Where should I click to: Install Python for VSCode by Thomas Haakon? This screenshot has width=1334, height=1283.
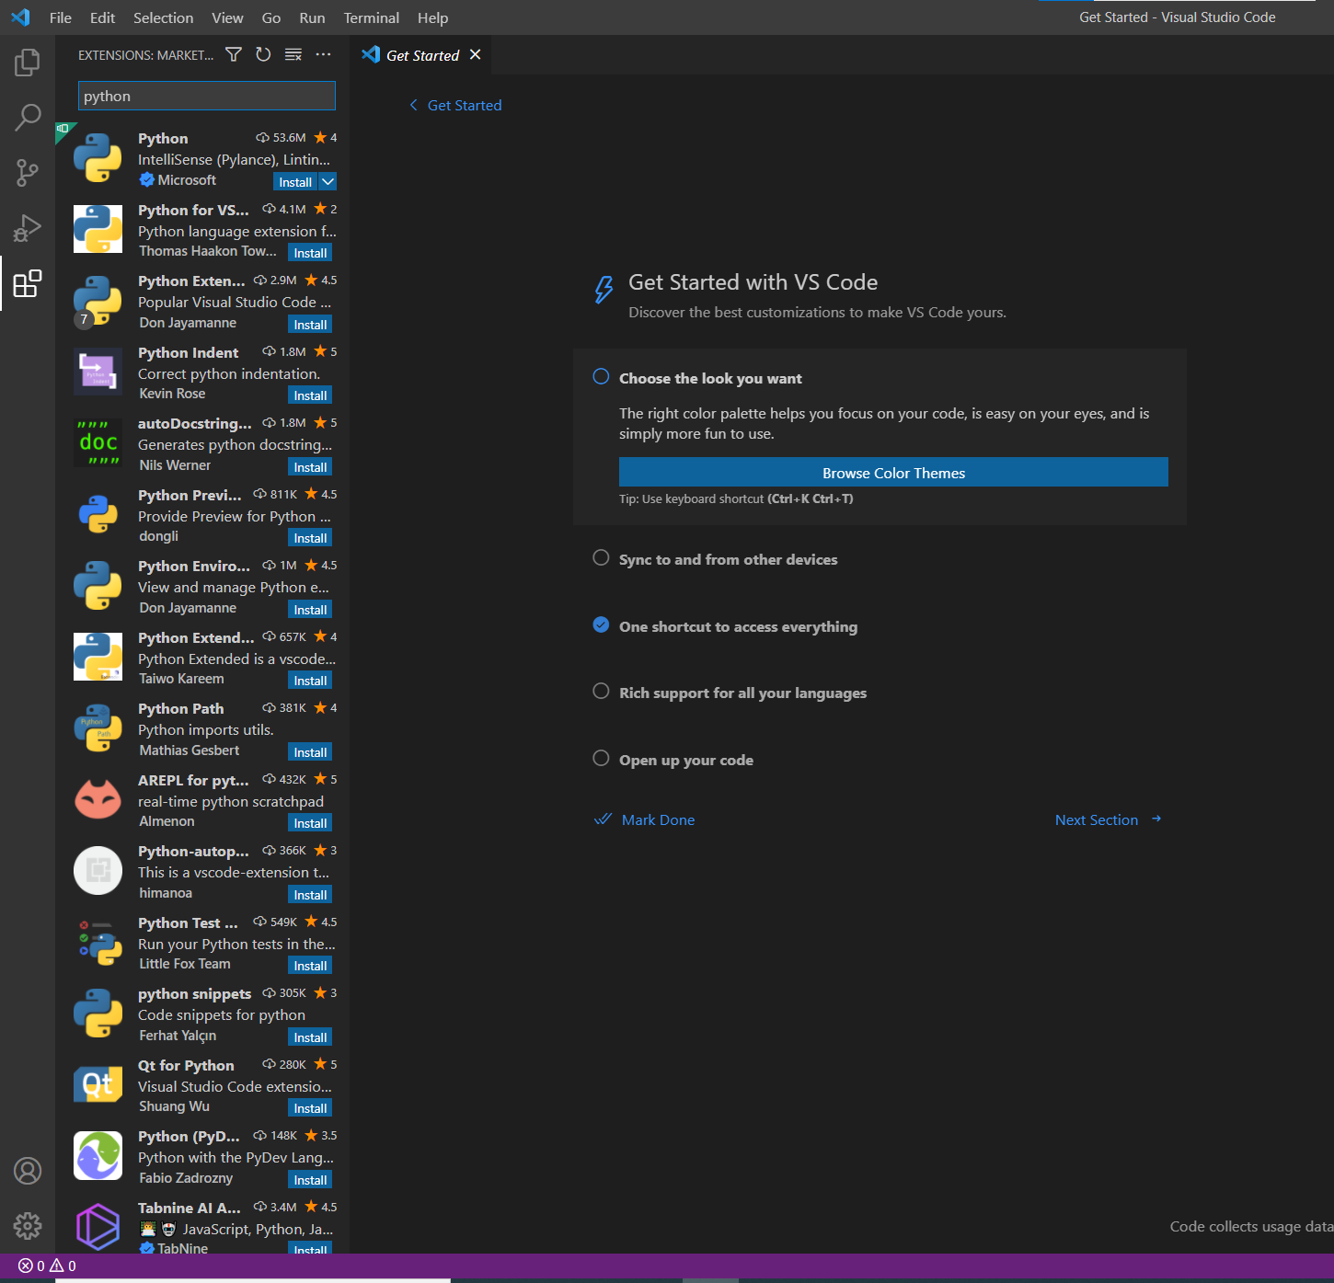[x=311, y=253]
